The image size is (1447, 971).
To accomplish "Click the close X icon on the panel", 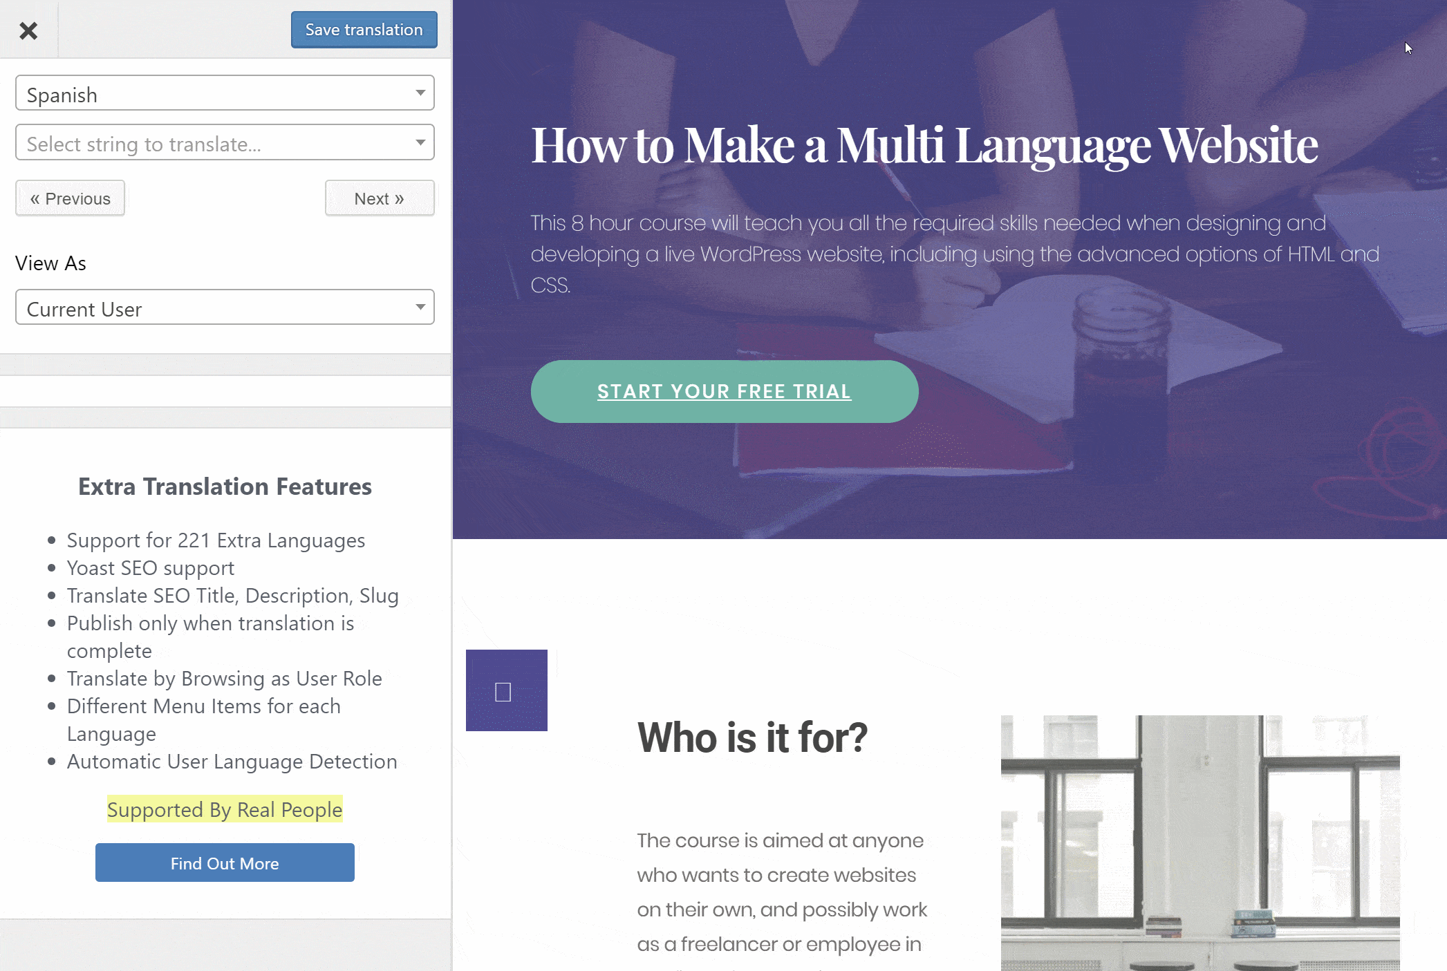I will point(28,29).
